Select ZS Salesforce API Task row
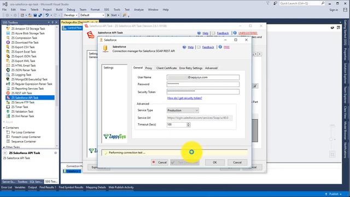The height and width of the screenshot is (197, 350). click(x=30, y=97)
